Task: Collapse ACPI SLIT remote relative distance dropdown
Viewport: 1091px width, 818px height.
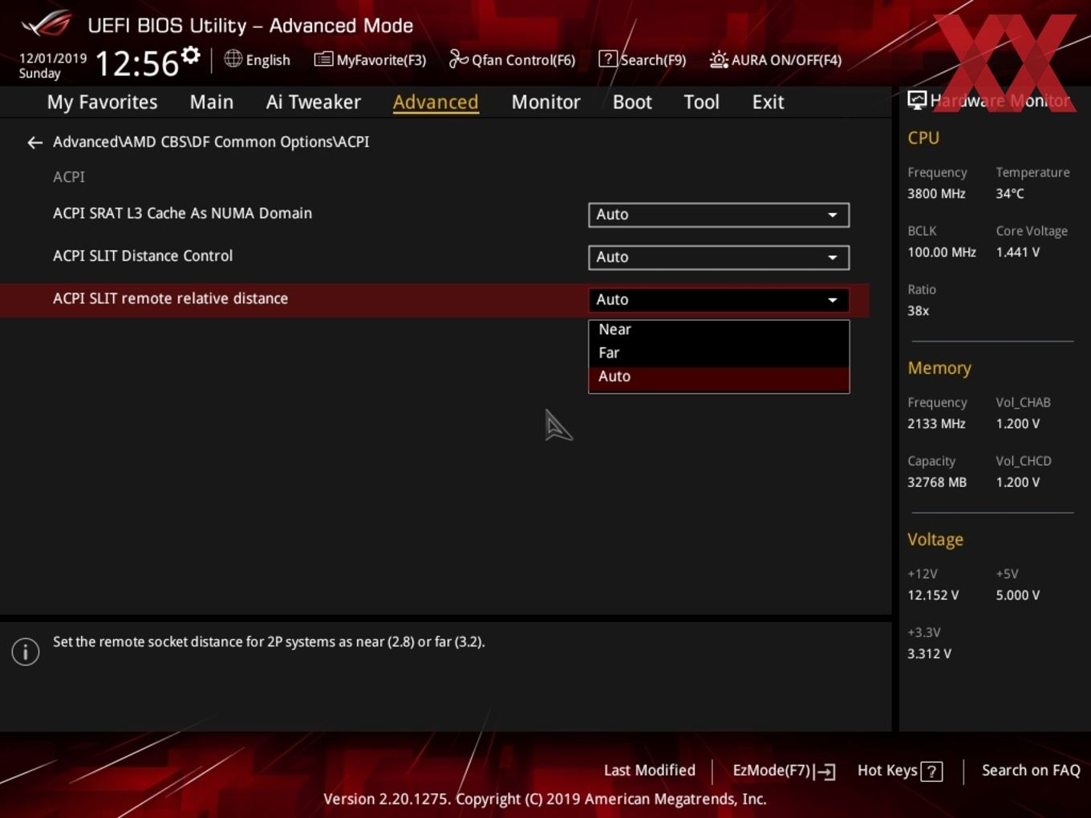Action: 719,300
